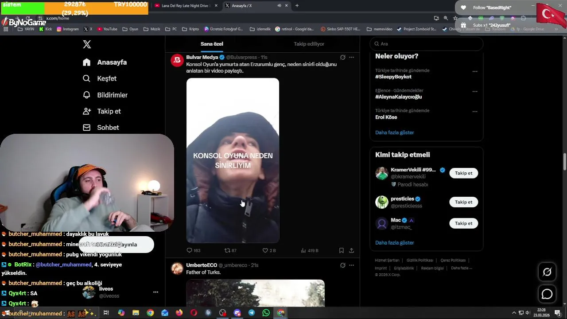Viewport: 567px width, 319px height.
Task: Open the Father of Turks post image
Action: 255,293
